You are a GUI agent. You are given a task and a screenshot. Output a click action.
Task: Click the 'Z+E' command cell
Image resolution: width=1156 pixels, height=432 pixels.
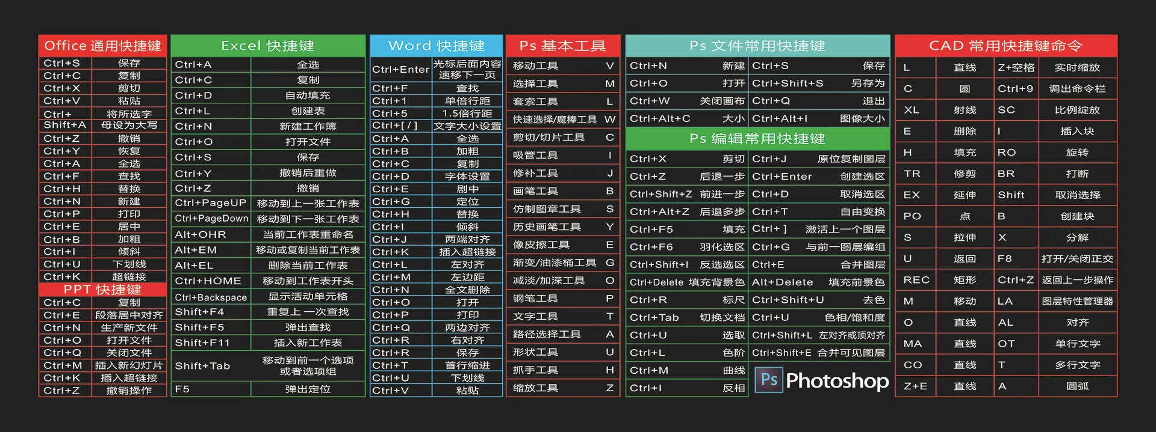pos(916,386)
